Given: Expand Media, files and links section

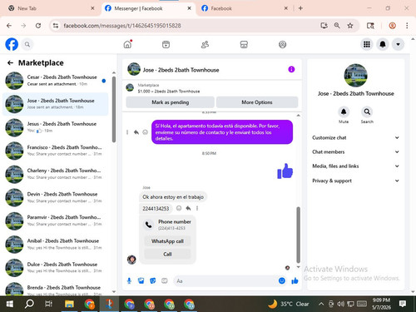Looking at the screenshot, I should pyautogui.click(x=355, y=166).
